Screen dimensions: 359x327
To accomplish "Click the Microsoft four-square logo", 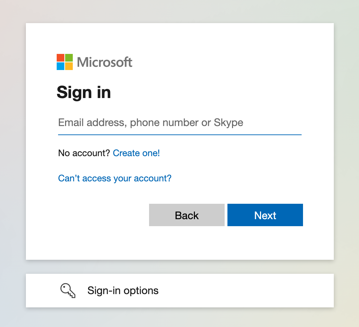I will (65, 62).
